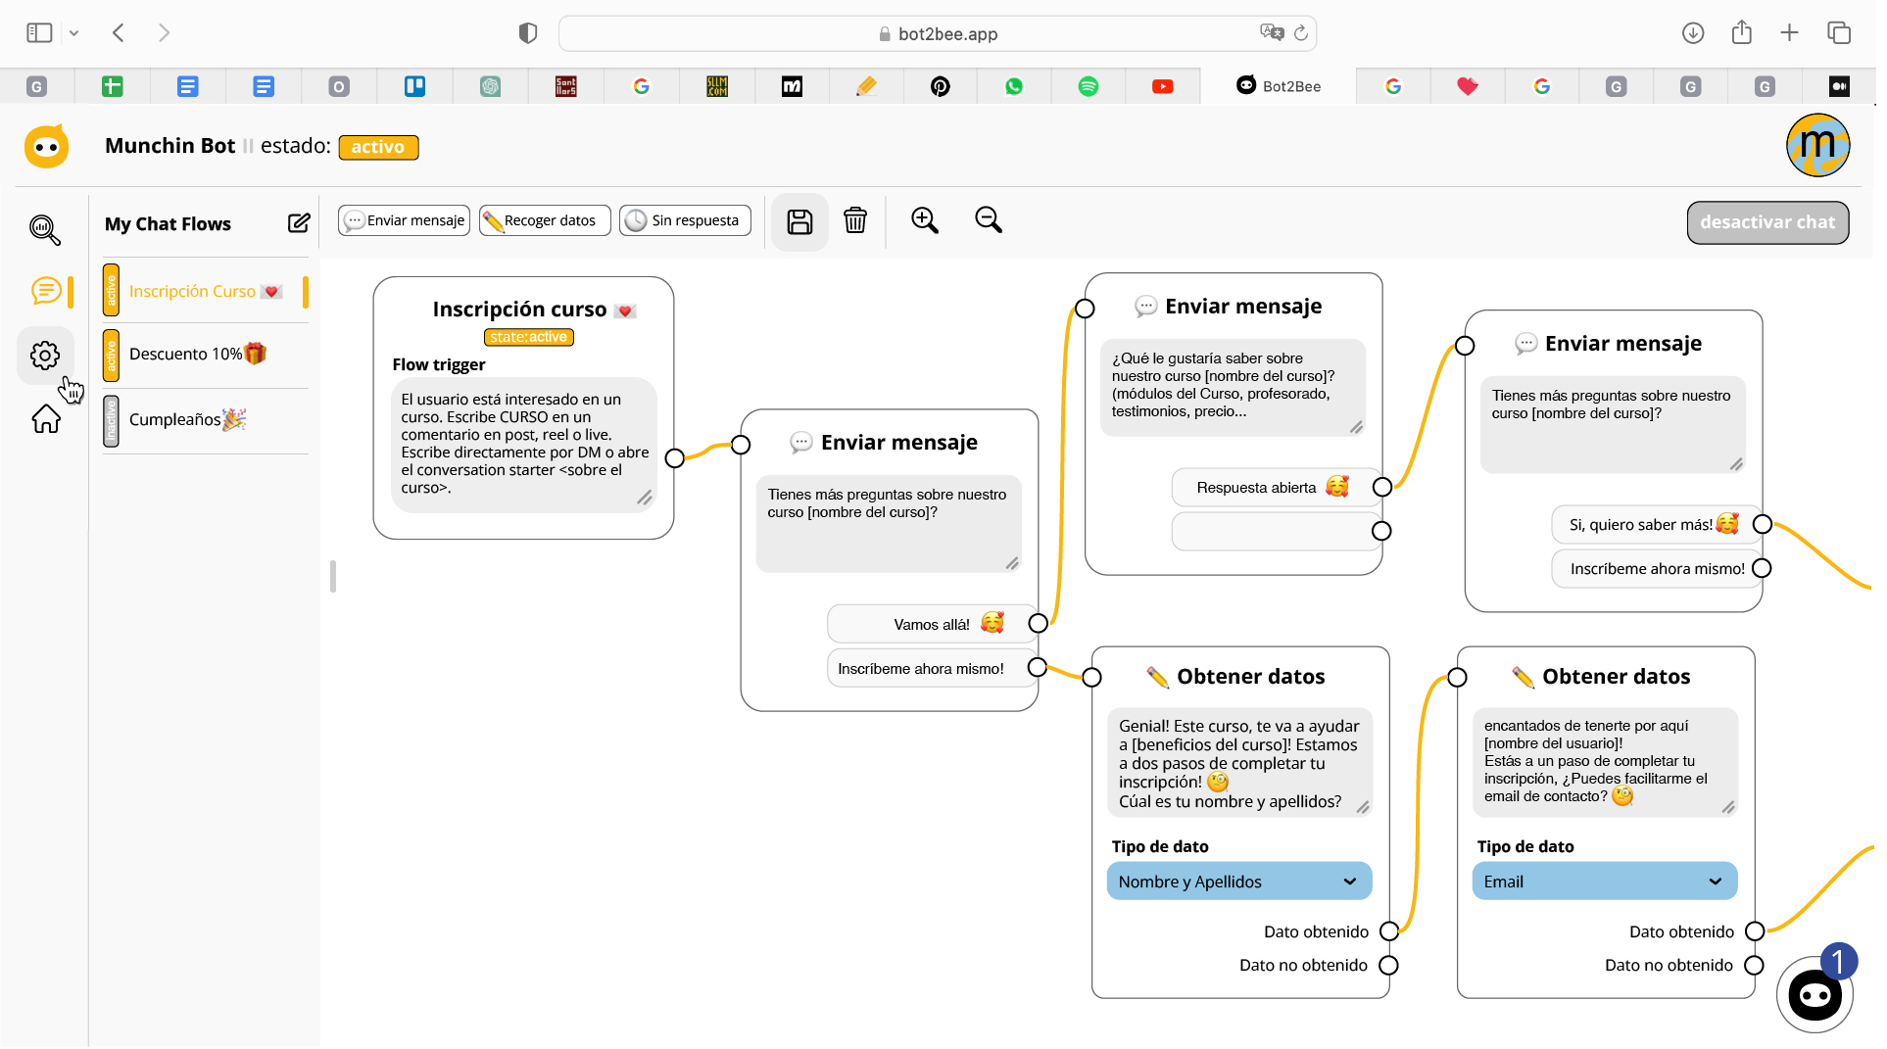Open settings gear in the left sidebar
The width and height of the screenshot is (1887, 1049).
pyautogui.click(x=45, y=356)
